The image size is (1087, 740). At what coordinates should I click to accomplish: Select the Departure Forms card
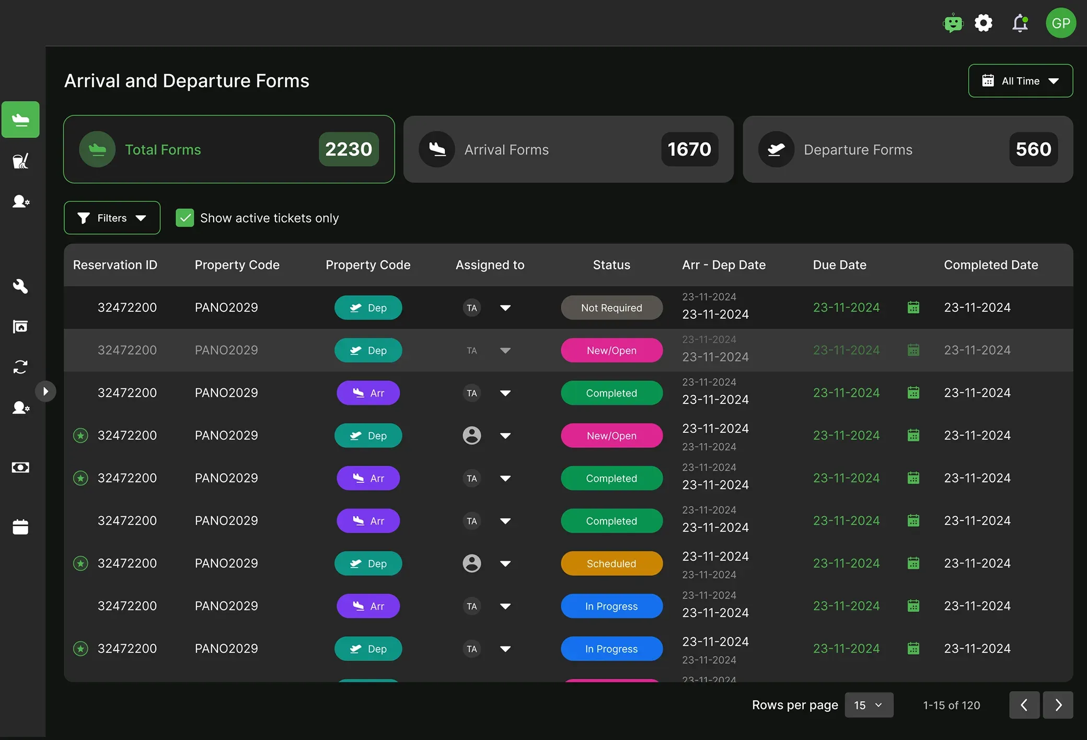click(x=908, y=149)
